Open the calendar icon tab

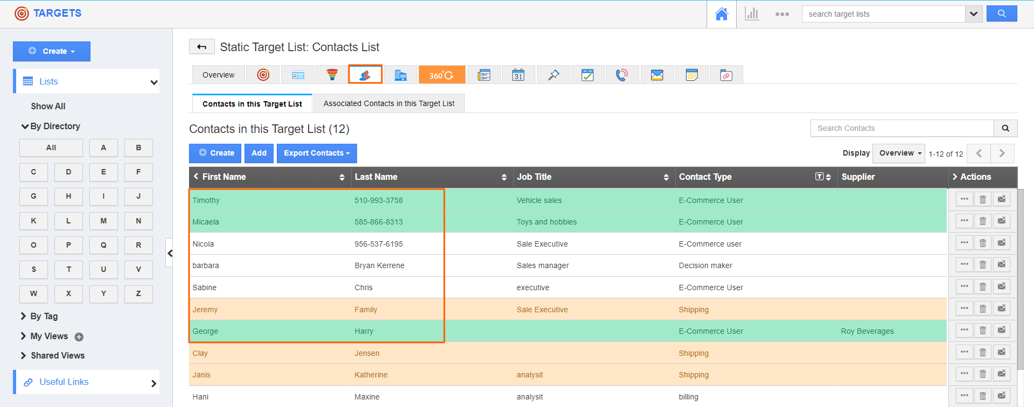pos(518,75)
